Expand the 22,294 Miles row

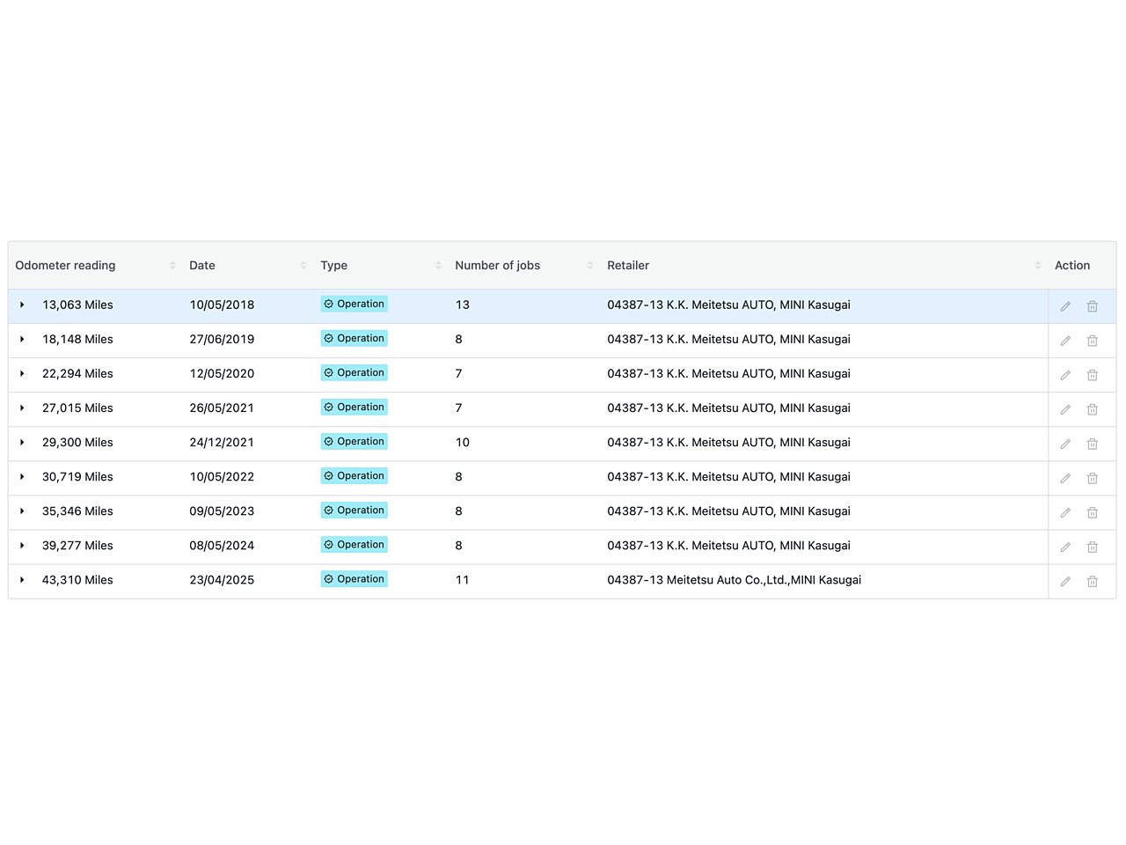[x=22, y=373]
